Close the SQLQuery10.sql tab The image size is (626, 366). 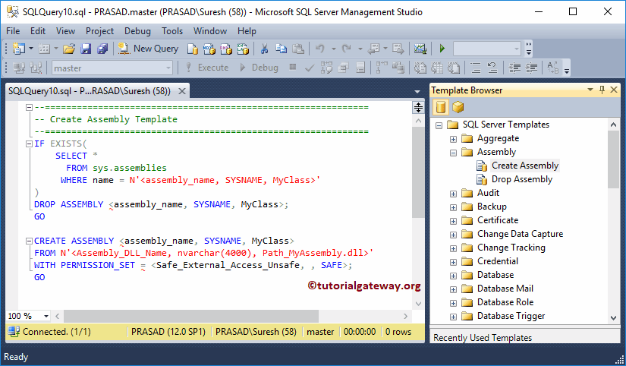pos(181,91)
